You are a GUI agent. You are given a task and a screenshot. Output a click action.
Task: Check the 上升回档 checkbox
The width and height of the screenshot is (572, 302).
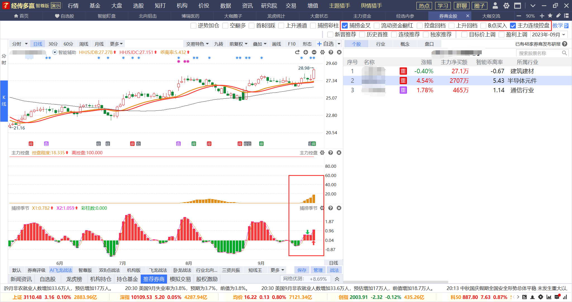452,26
